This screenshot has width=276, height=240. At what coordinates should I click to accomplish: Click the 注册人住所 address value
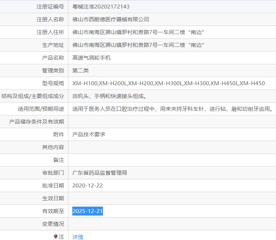[x=138, y=32]
